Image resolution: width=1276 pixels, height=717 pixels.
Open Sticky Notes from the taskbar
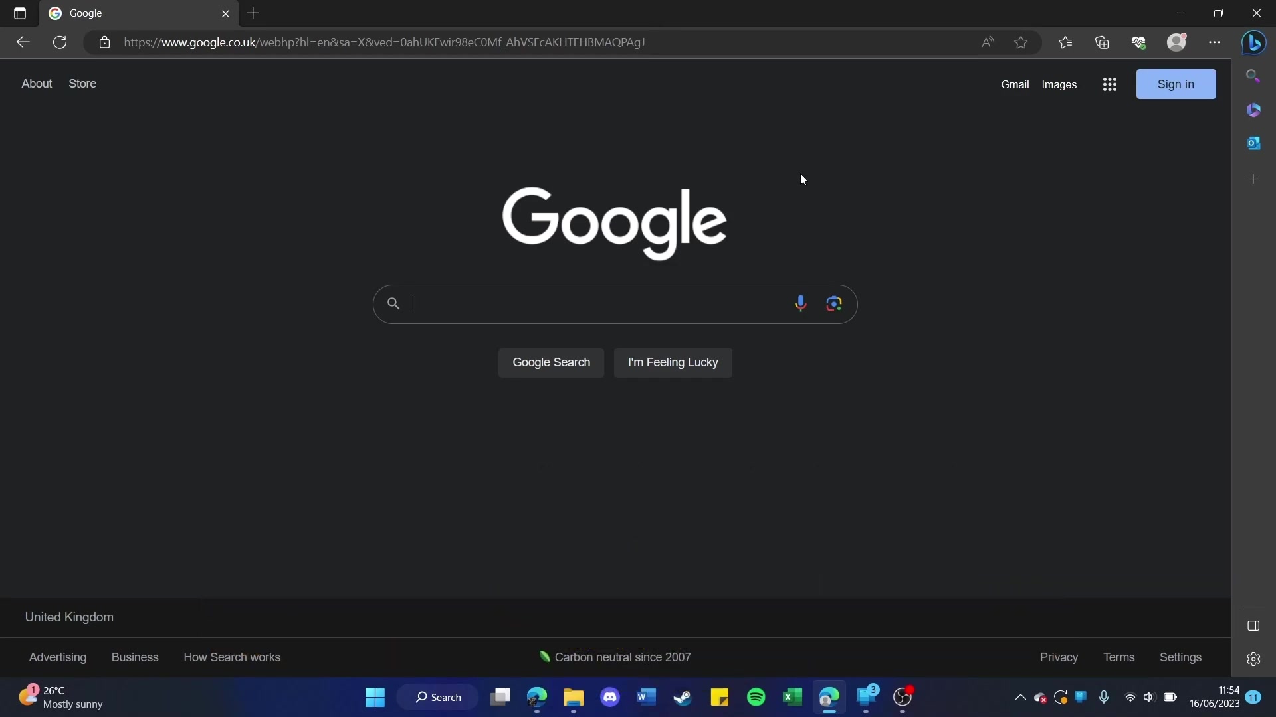719,697
